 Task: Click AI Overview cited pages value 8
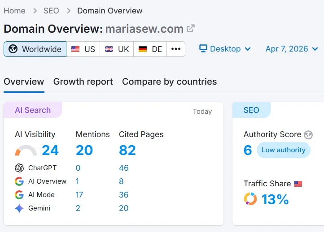coord(121,181)
